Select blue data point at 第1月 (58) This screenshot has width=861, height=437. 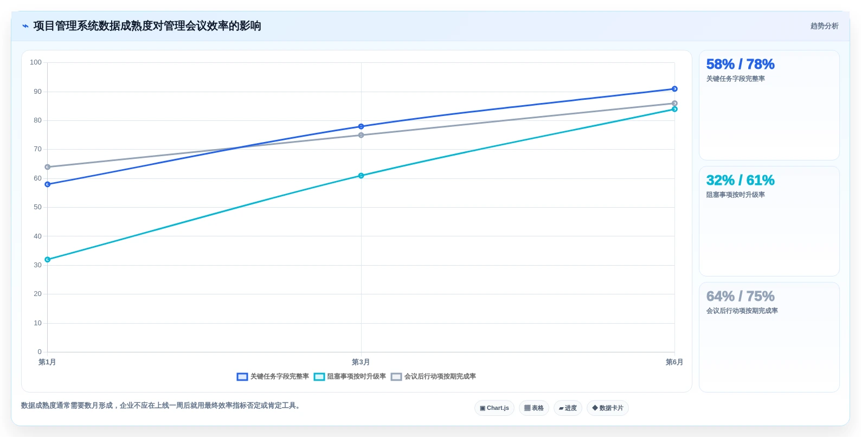coord(48,184)
